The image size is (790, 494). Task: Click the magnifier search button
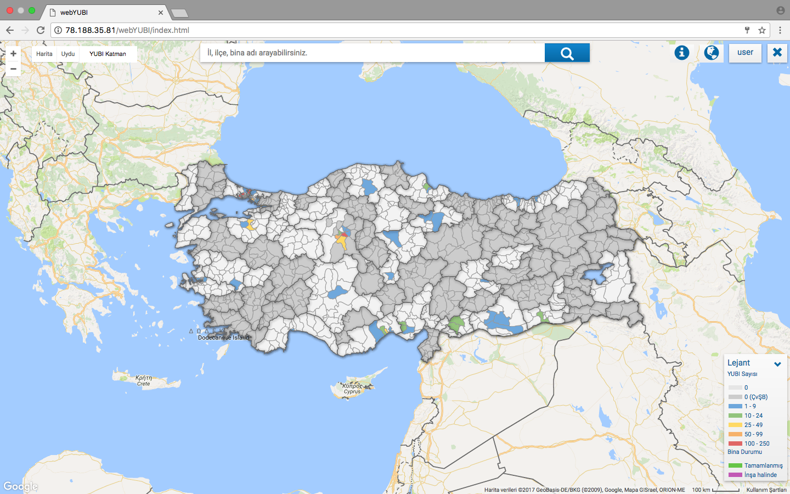pos(567,53)
